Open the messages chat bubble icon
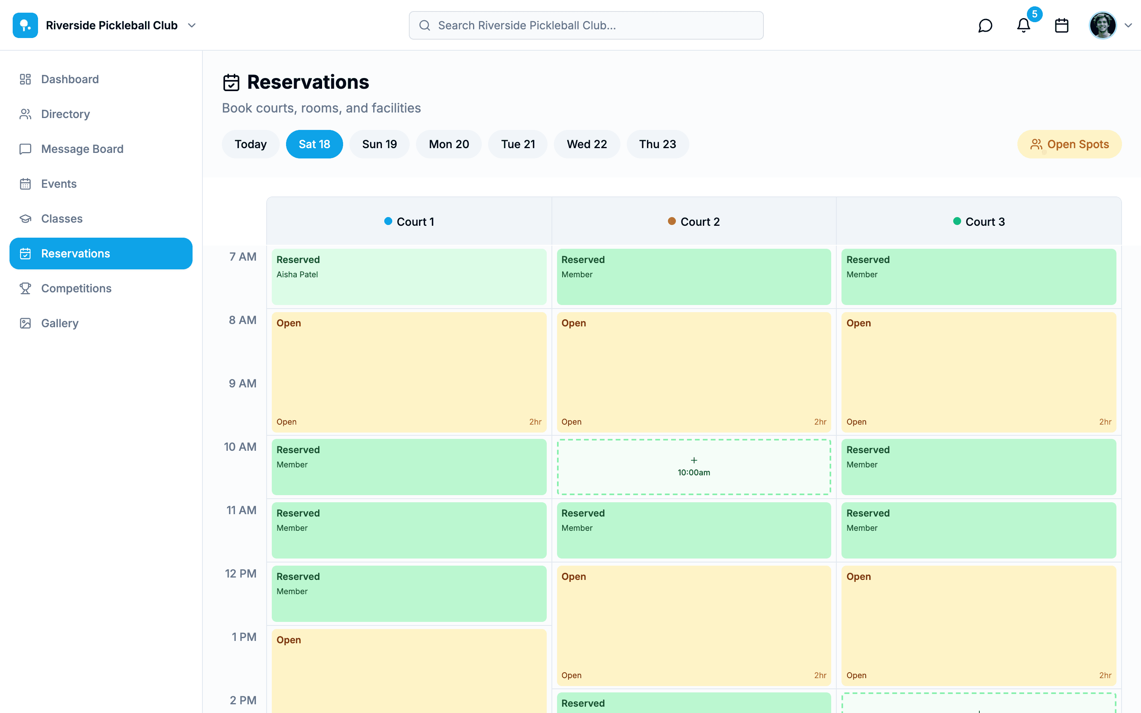 [x=985, y=25]
